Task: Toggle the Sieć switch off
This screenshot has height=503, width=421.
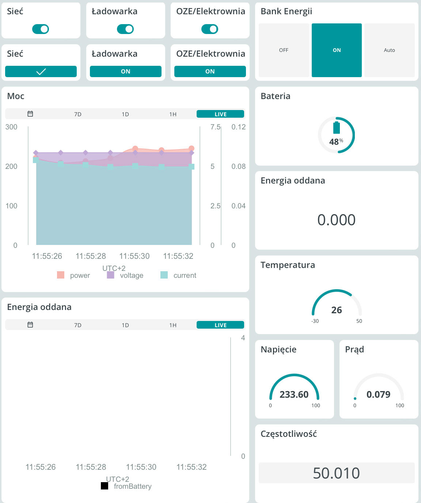Action: [41, 29]
